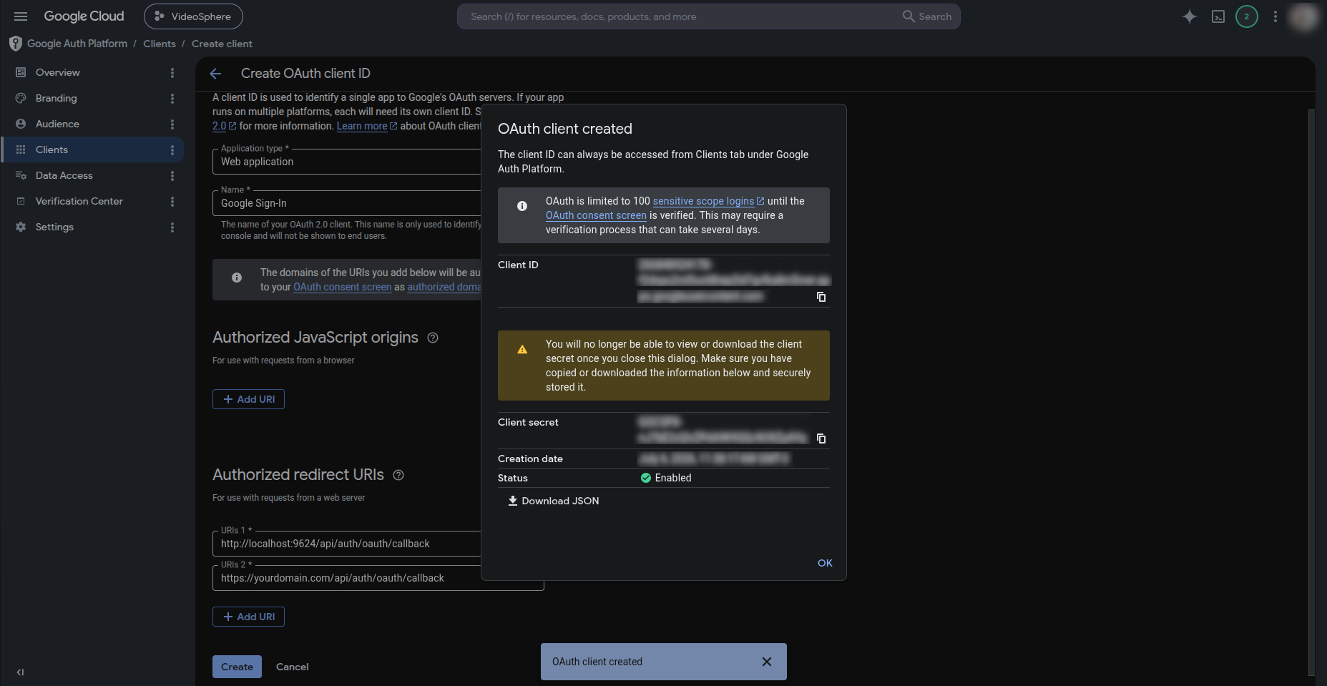This screenshot has width=1327, height=686.
Task: Open Branding in sidebar
Action: point(56,98)
